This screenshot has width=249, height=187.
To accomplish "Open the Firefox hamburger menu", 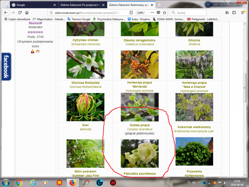I will (x=242, y=12).
